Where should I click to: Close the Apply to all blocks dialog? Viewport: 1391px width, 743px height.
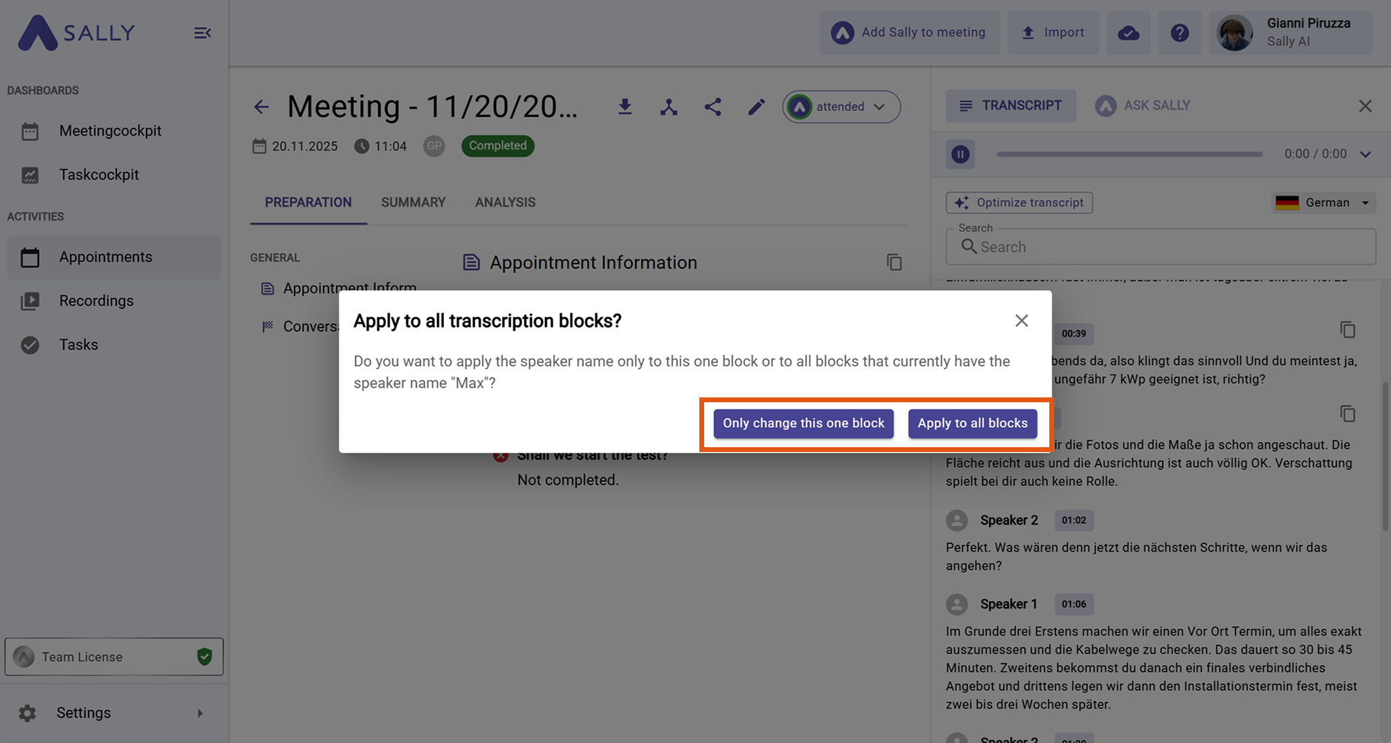(x=1021, y=321)
